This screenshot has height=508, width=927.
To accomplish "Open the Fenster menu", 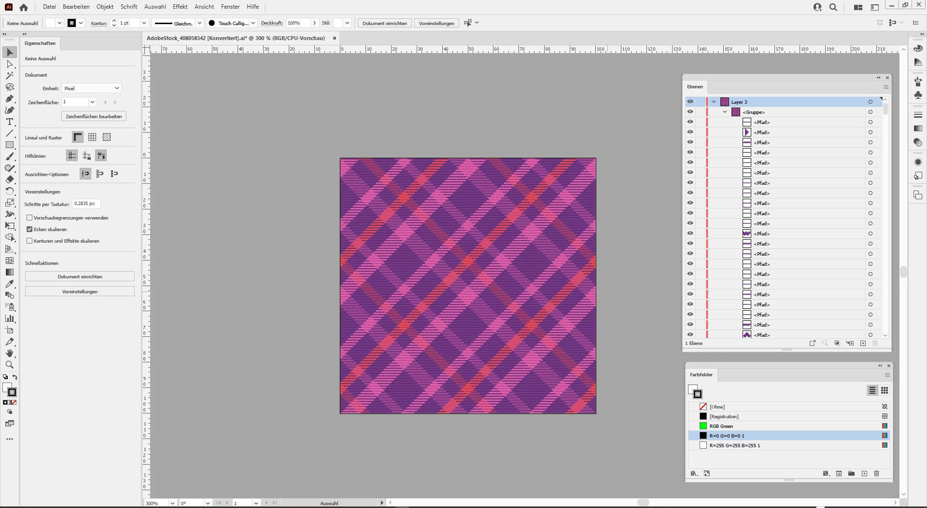I will click(x=230, y=7).
